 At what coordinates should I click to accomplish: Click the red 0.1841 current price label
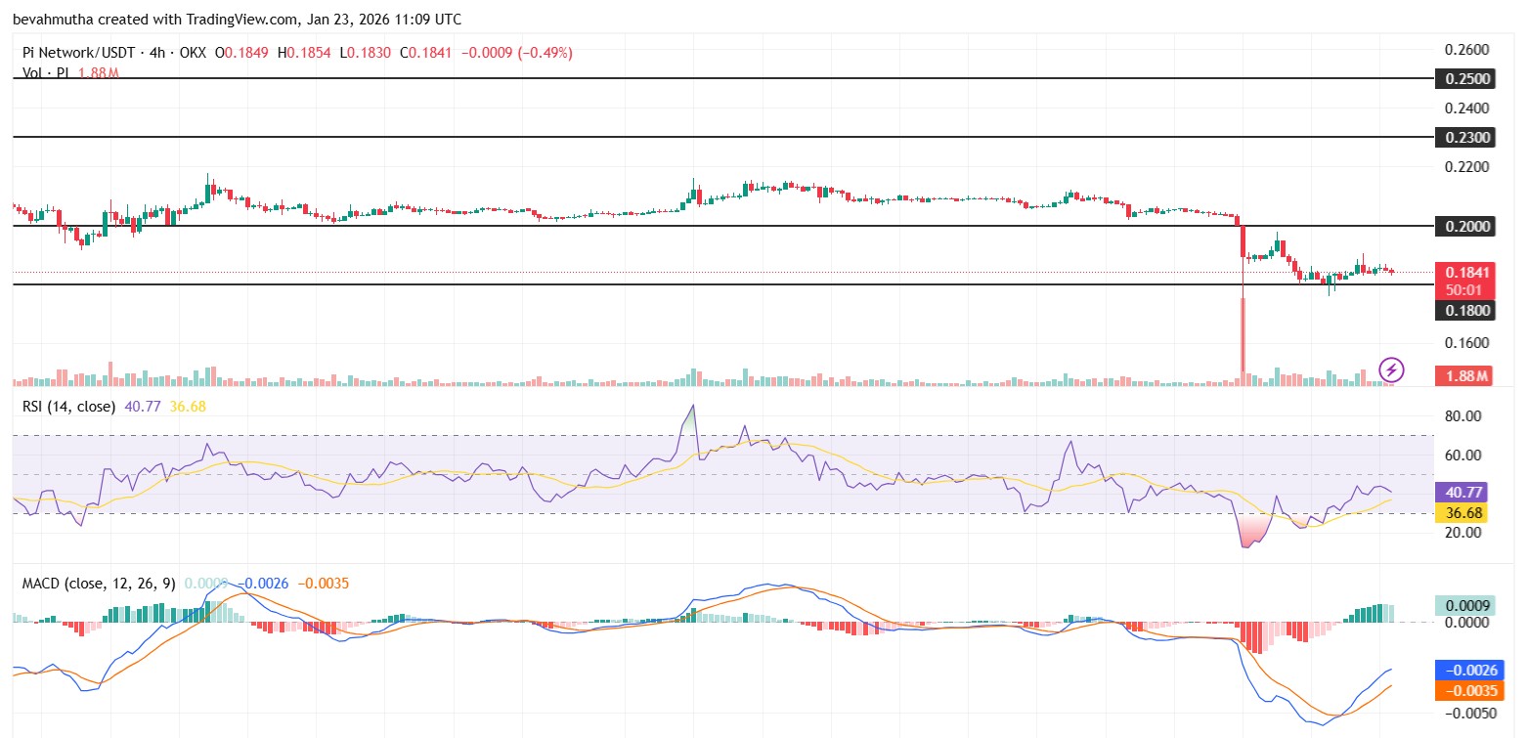coord(1463,273)
